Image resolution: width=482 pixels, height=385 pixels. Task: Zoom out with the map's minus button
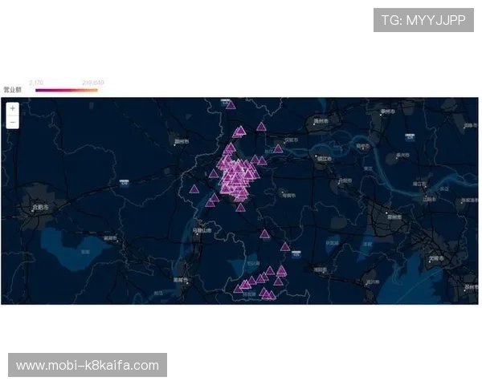click(x=13, y=122)
